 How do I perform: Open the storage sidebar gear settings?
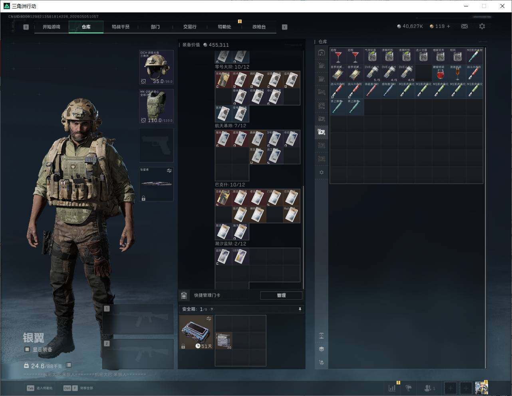click(x=321, y=172)
